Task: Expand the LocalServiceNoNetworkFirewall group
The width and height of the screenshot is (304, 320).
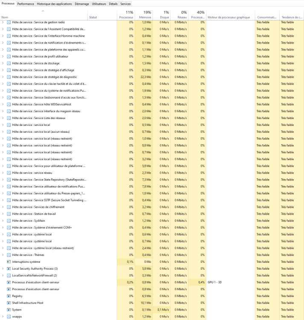Action: [x=3, y=275]
